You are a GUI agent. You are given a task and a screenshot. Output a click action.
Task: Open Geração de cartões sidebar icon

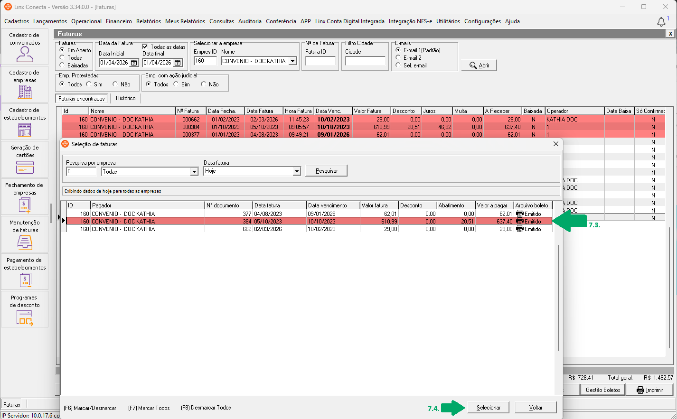click(x=25, y=159)
